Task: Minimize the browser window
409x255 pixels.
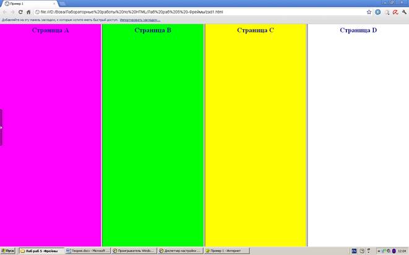Action: point(385,2)
